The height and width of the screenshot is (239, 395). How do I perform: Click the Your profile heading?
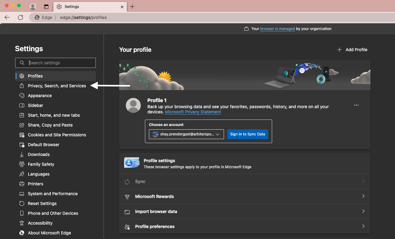pyautogui.click(x=135, y=50)
